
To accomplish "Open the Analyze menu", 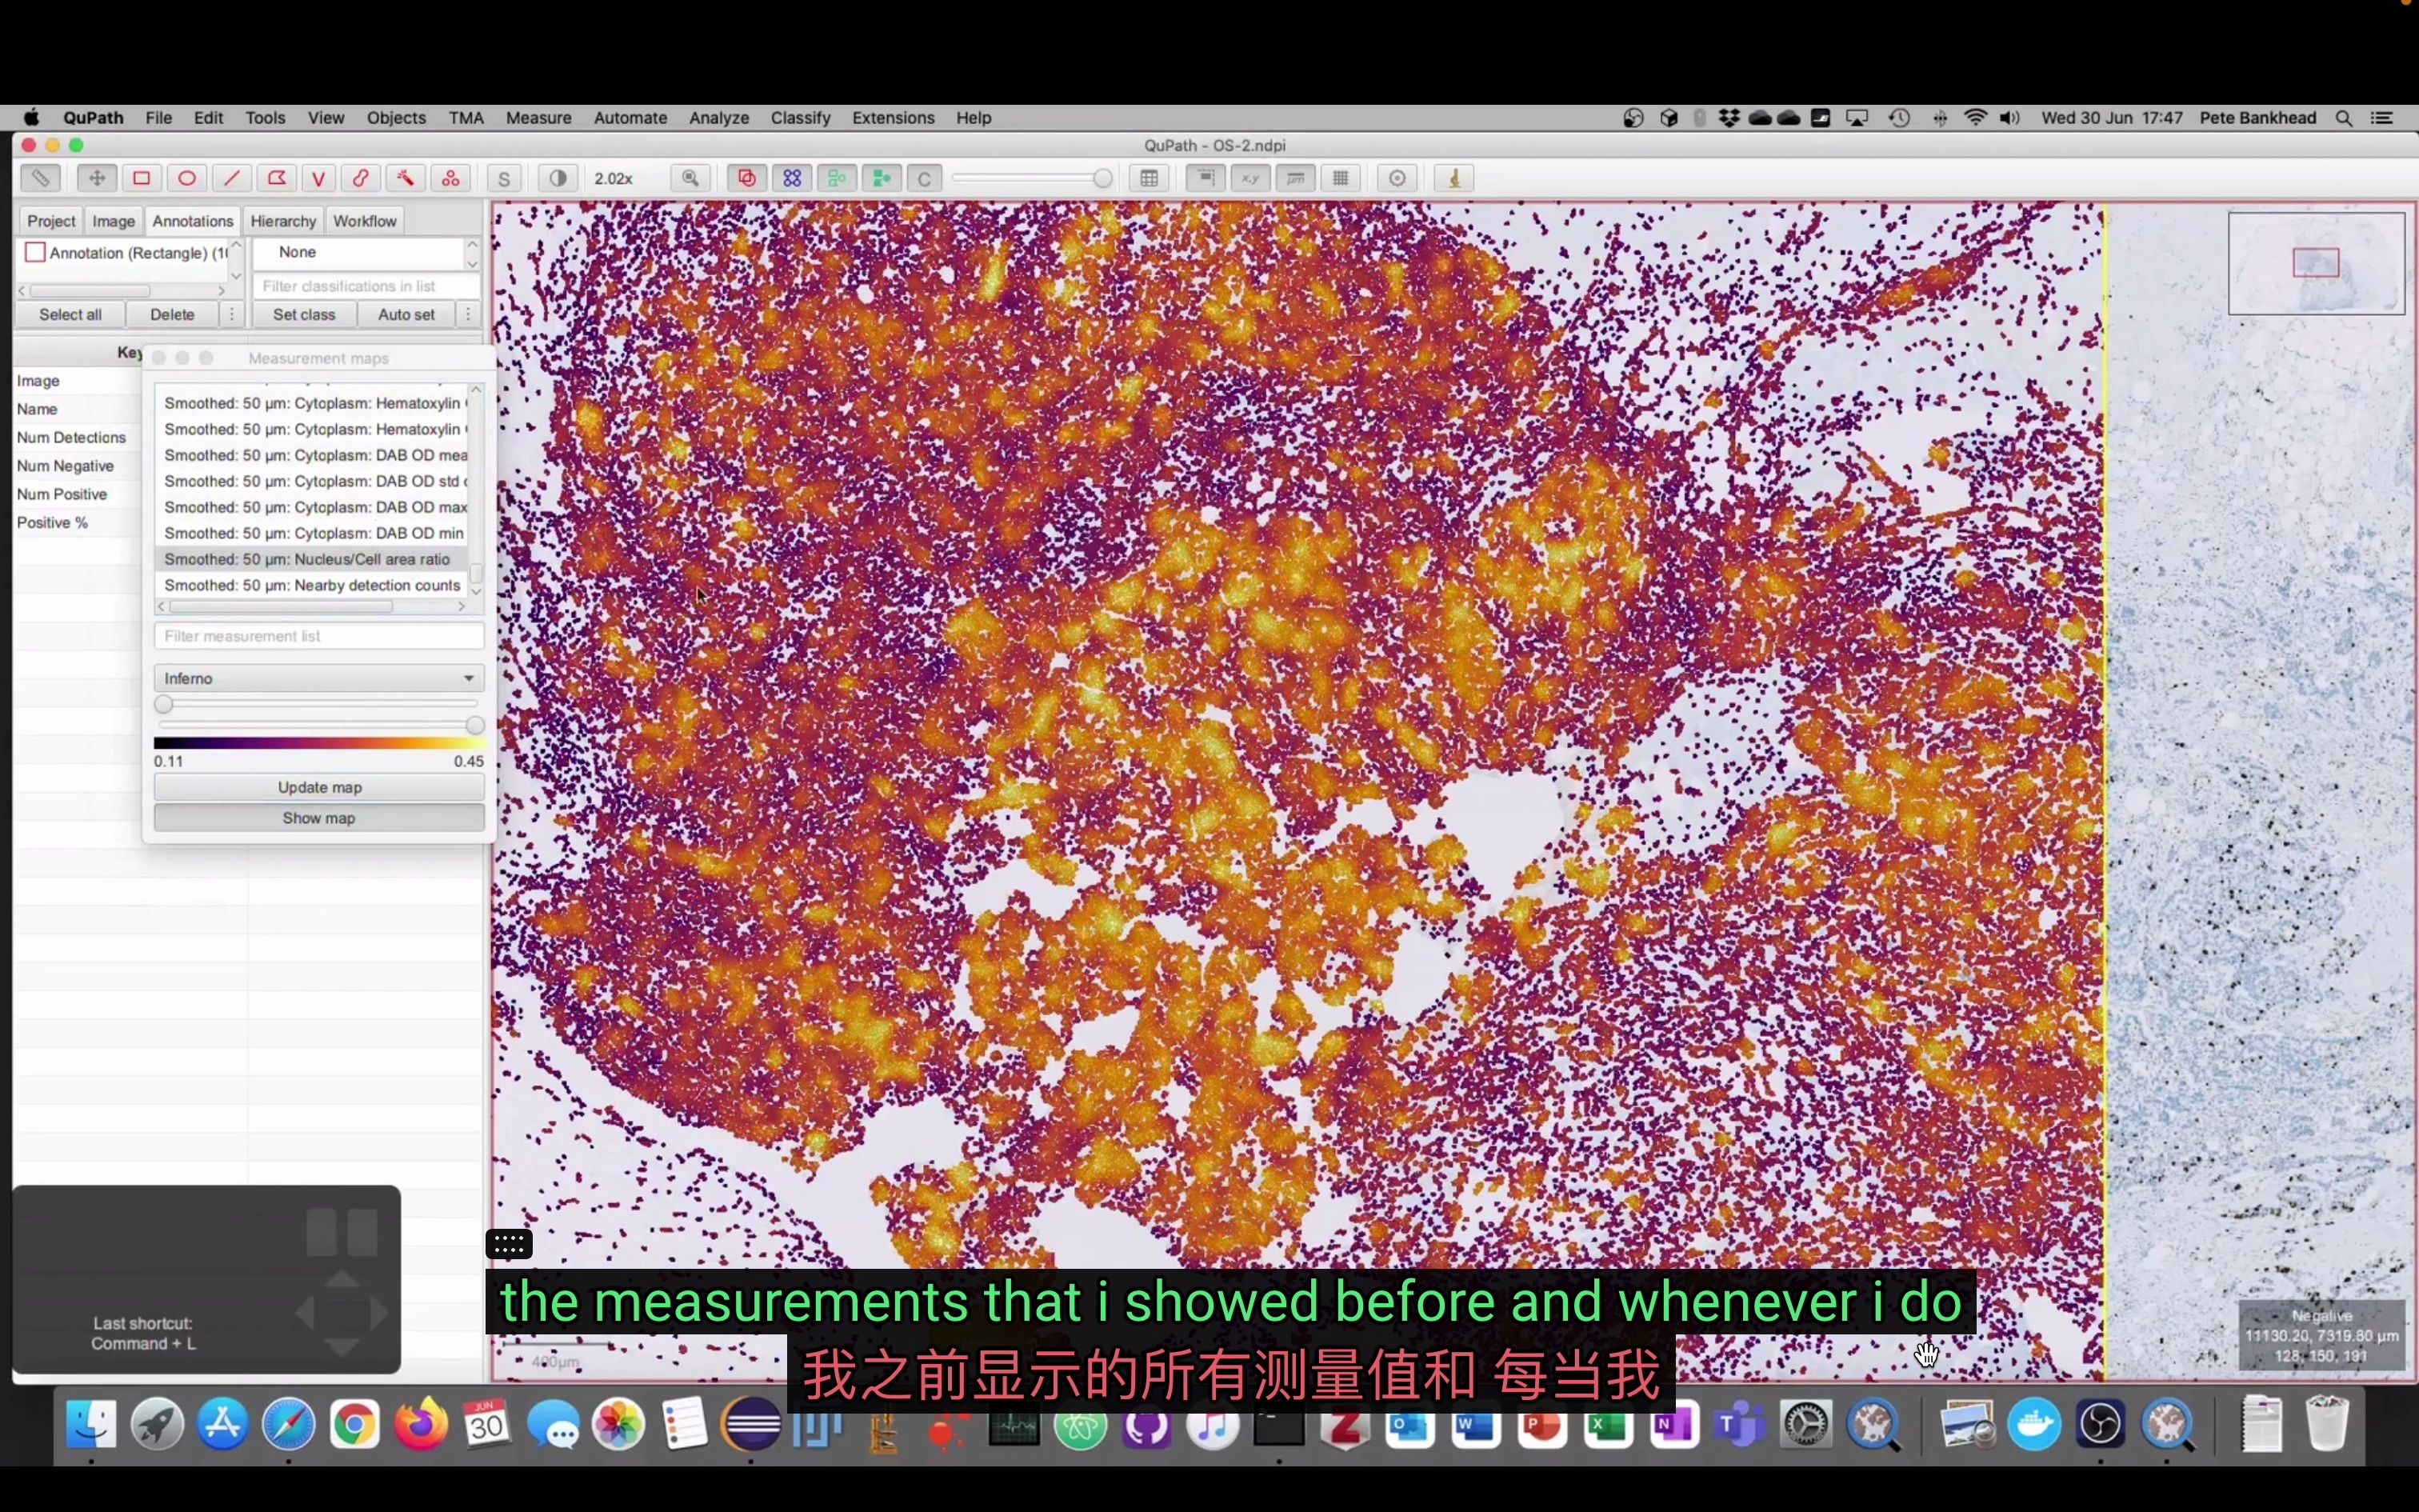I will tap(718, 117).
